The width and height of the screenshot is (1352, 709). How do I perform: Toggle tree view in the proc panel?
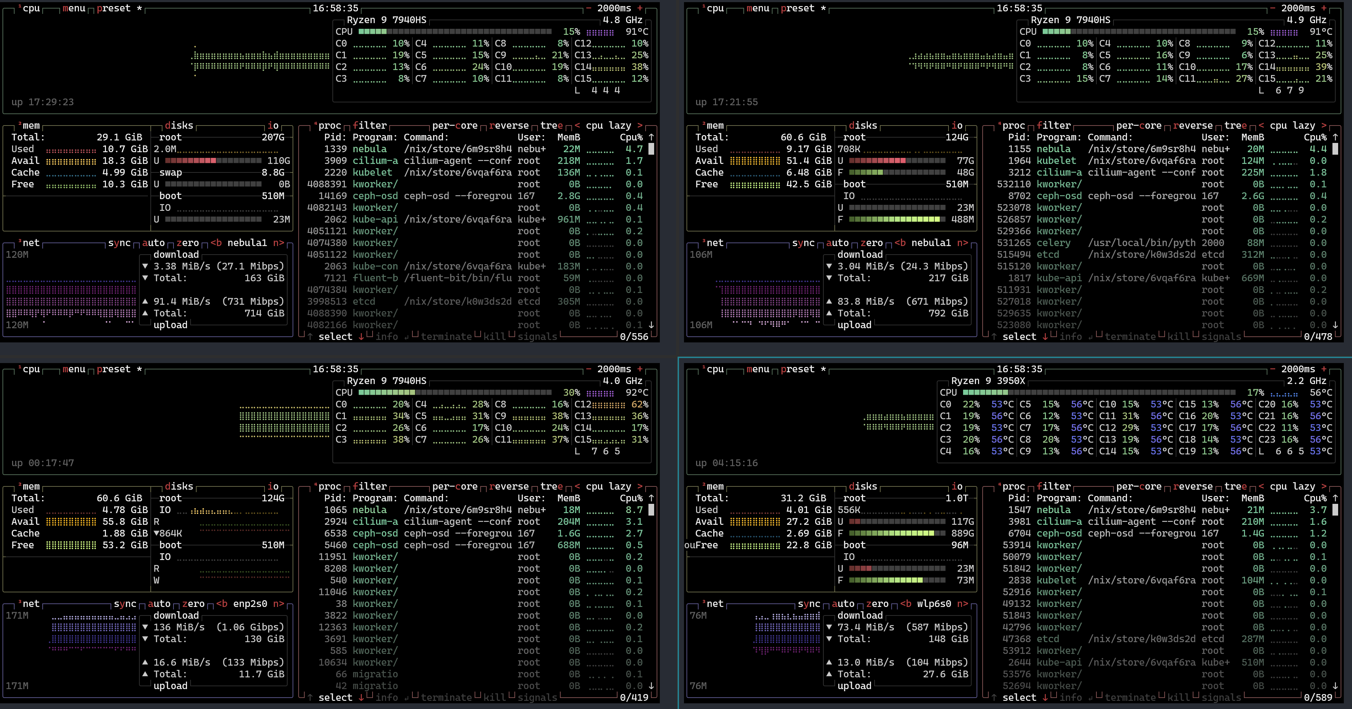(x=549, y=126)
